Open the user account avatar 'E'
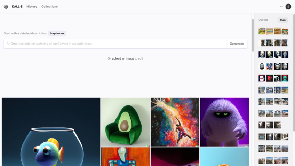 pos(288,7)
